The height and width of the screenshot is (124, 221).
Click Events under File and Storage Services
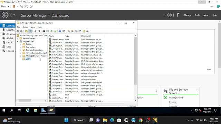click(172, 102)
